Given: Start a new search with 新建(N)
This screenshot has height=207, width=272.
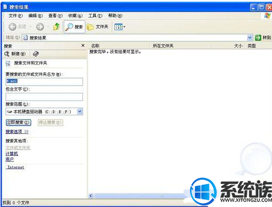Looking at the screenshot, I should coord(15,54).
